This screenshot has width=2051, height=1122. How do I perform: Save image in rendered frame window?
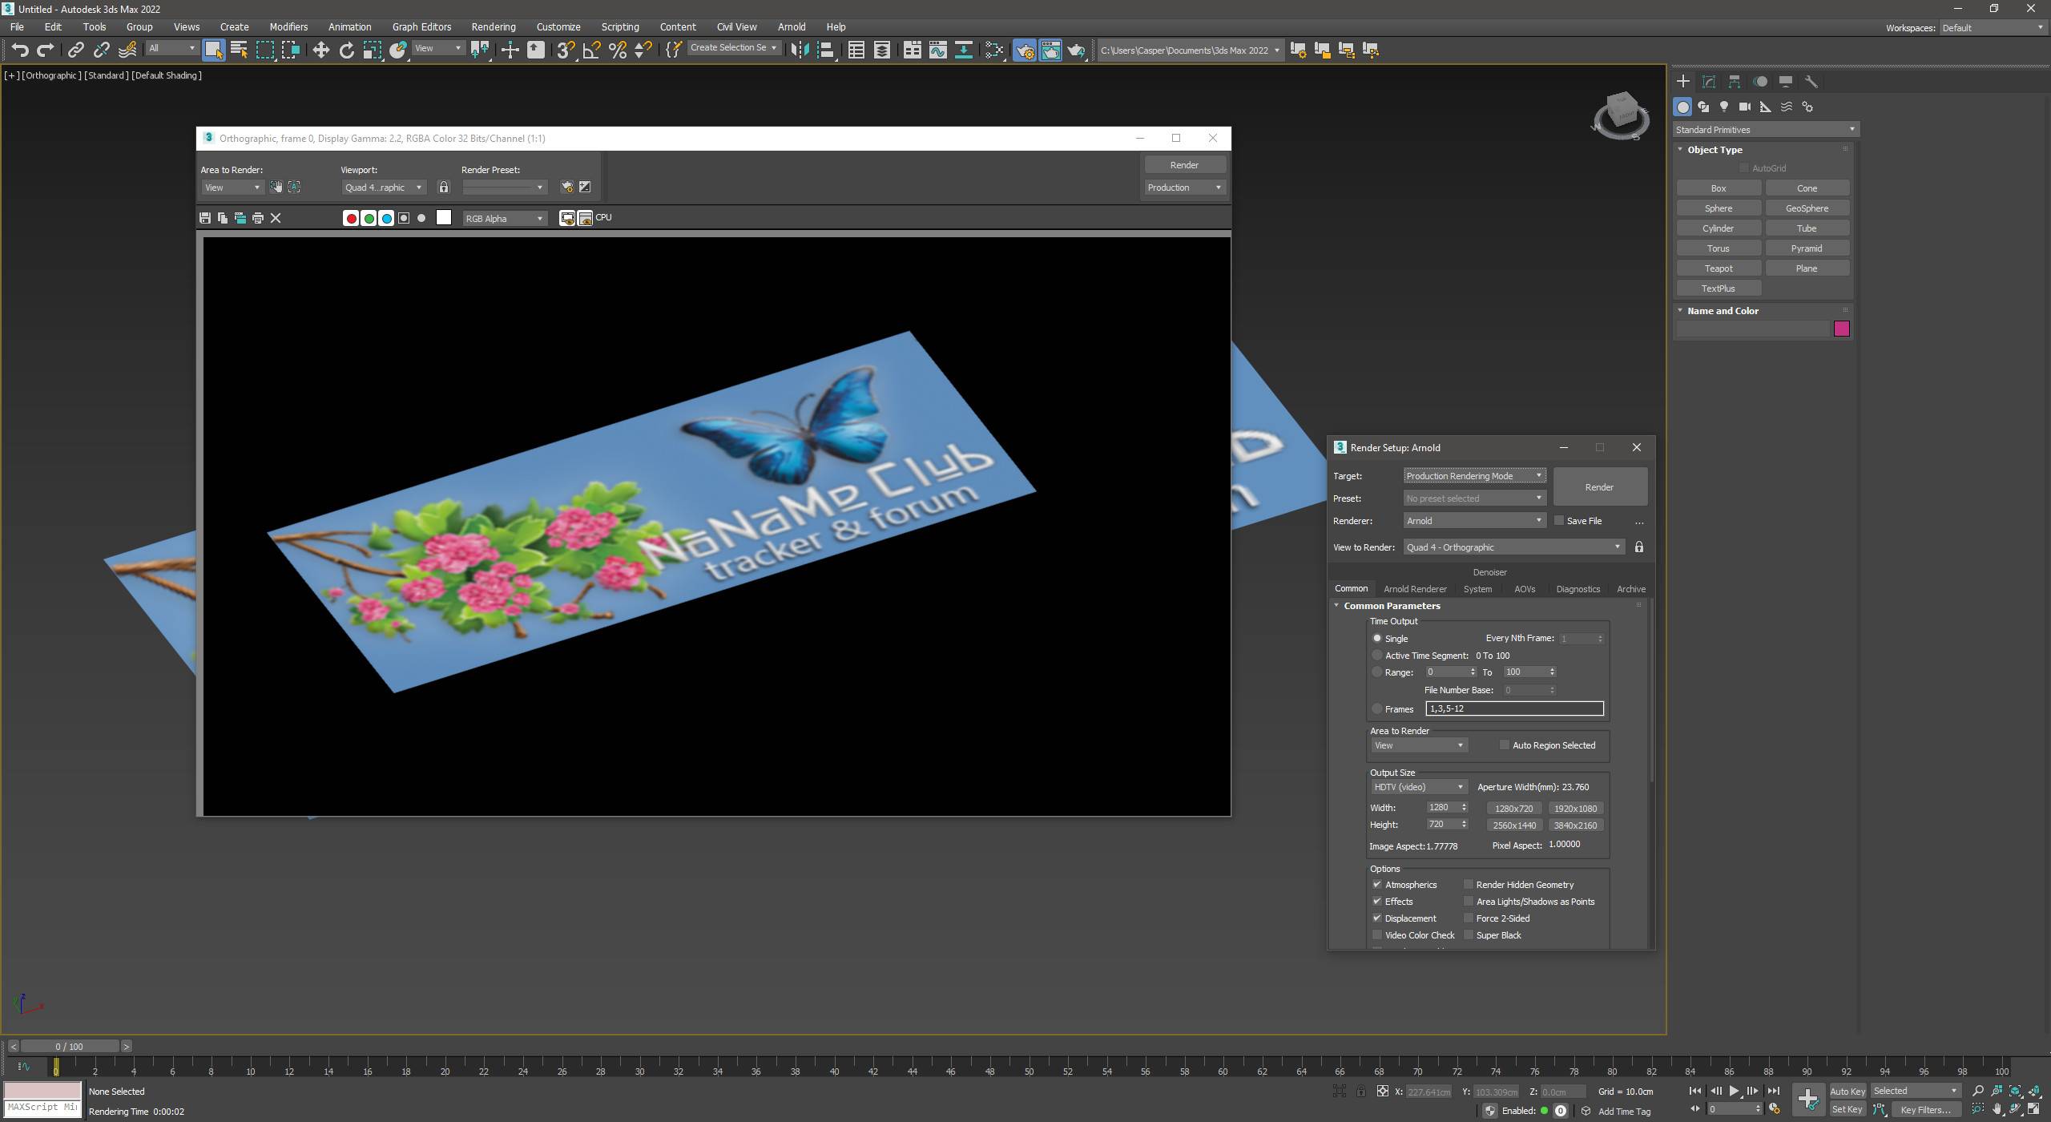click(x=205, y=218)
